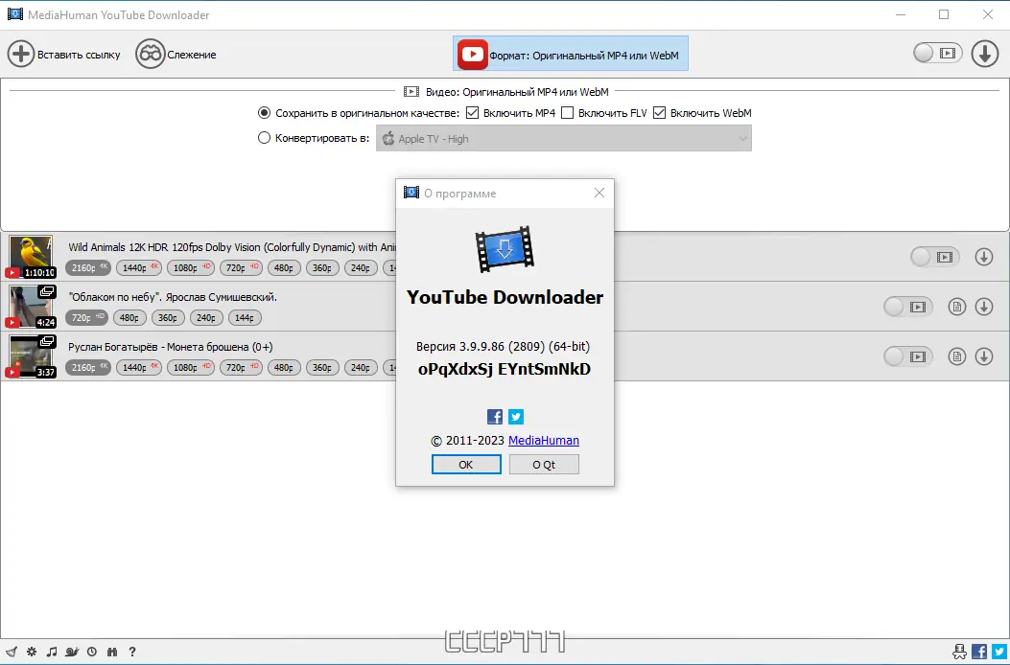Click the Facebook icon in the About dialog
1010x665 pixels.
point(494,417)
